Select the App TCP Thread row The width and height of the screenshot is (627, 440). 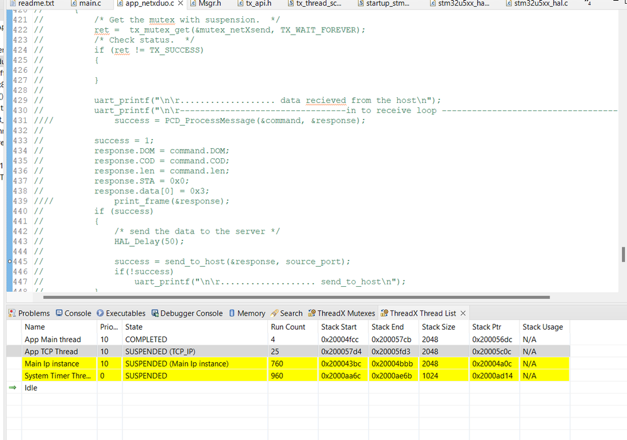288,351
